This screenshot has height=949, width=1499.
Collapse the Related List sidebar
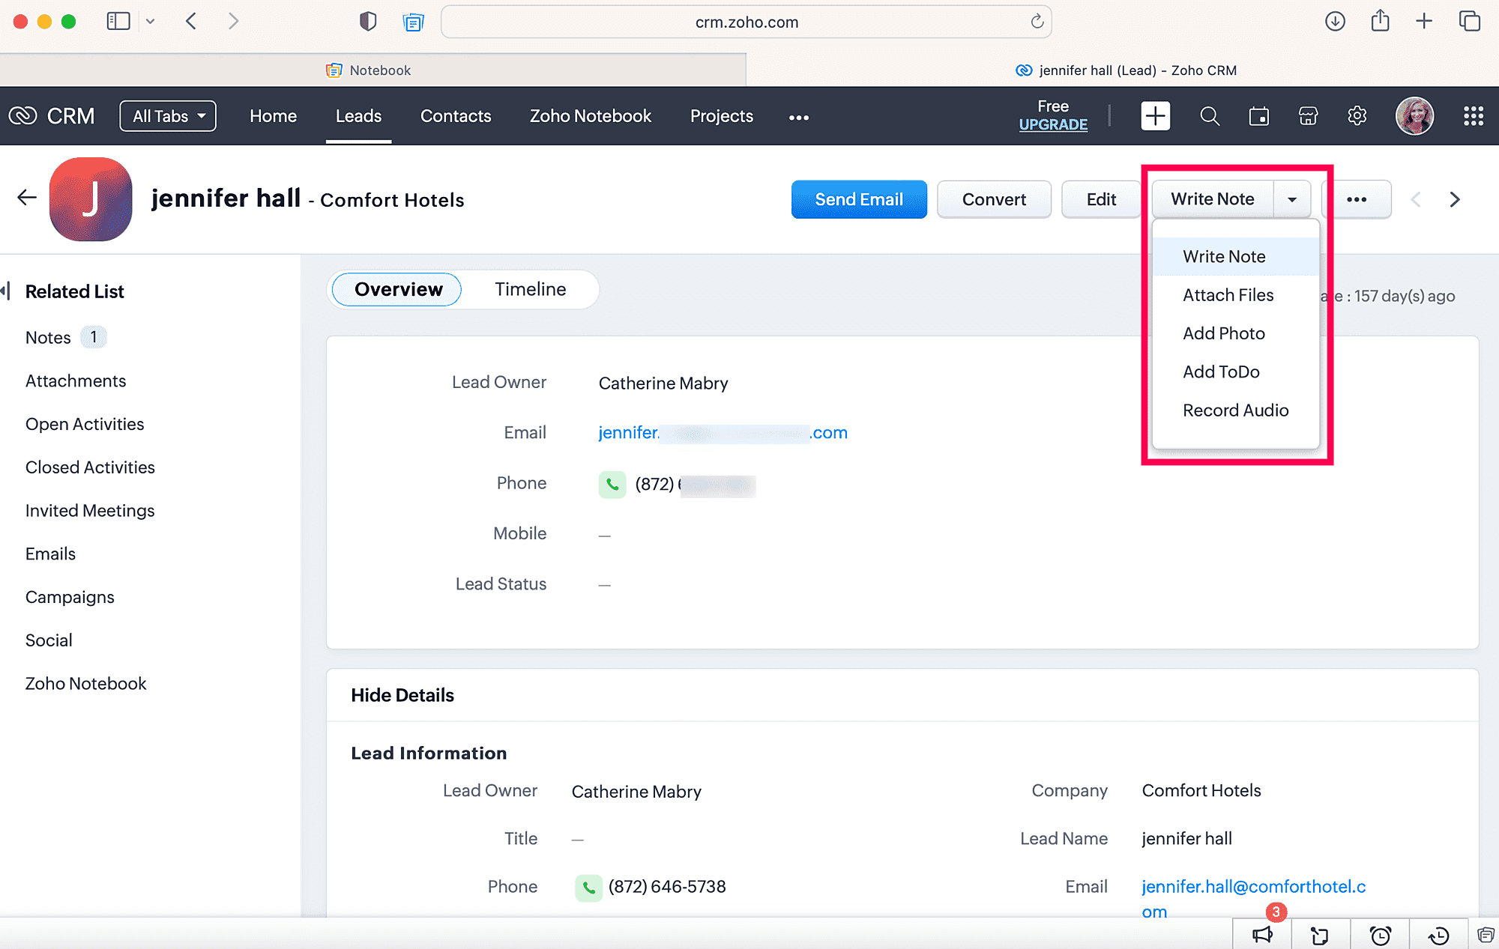(6, 291)
